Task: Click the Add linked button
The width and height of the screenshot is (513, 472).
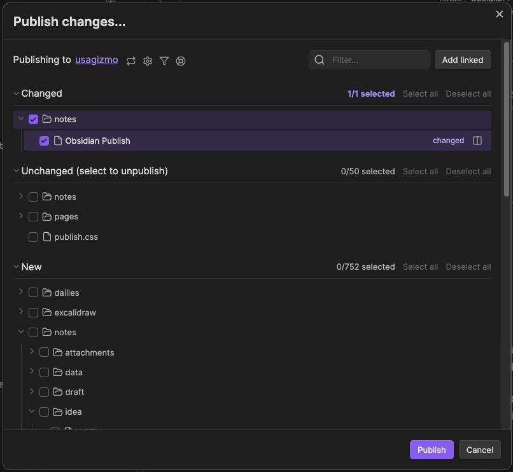Action: pyautogui.click(x=463, y=60)
